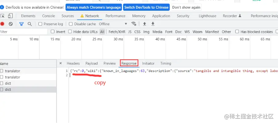Image resolution: width=278 pixels, height=124 pixels.
Task: Filter requests by Doc type
Action: coord(178,32)
